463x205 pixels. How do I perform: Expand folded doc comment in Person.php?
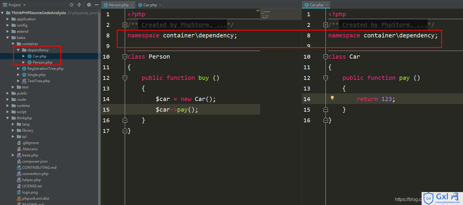click(x=125, y=25)
